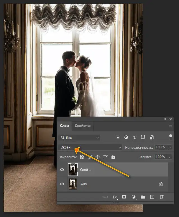Screen dimensions: 179x217
Task: Filter layers by smart objects icon
Action: 152,137
